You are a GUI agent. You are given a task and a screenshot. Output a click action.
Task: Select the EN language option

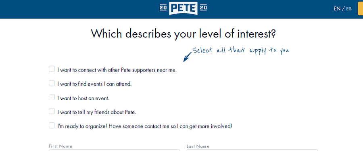pos(337,9)
